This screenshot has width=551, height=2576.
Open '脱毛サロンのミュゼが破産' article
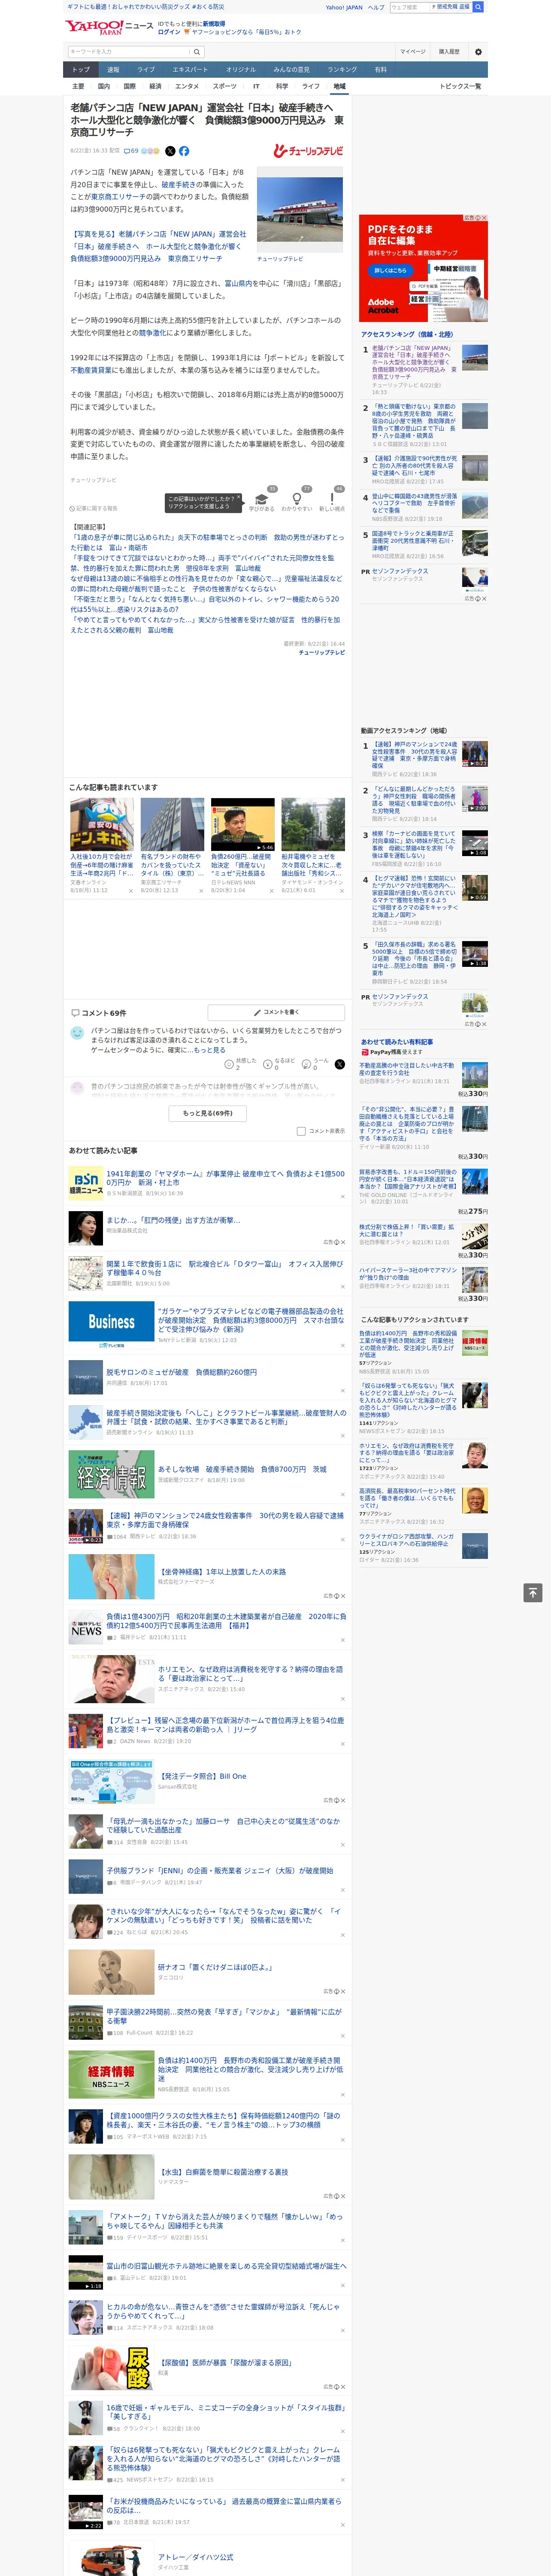coord(181,1372)
